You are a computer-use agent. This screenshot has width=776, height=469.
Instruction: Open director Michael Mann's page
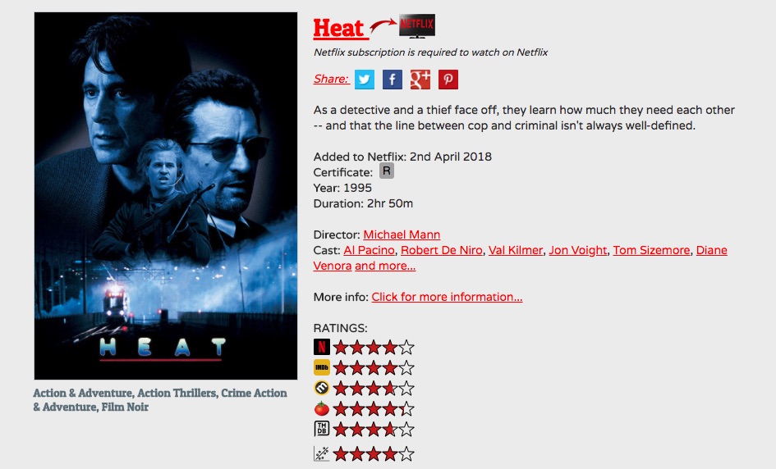[402, 234]
